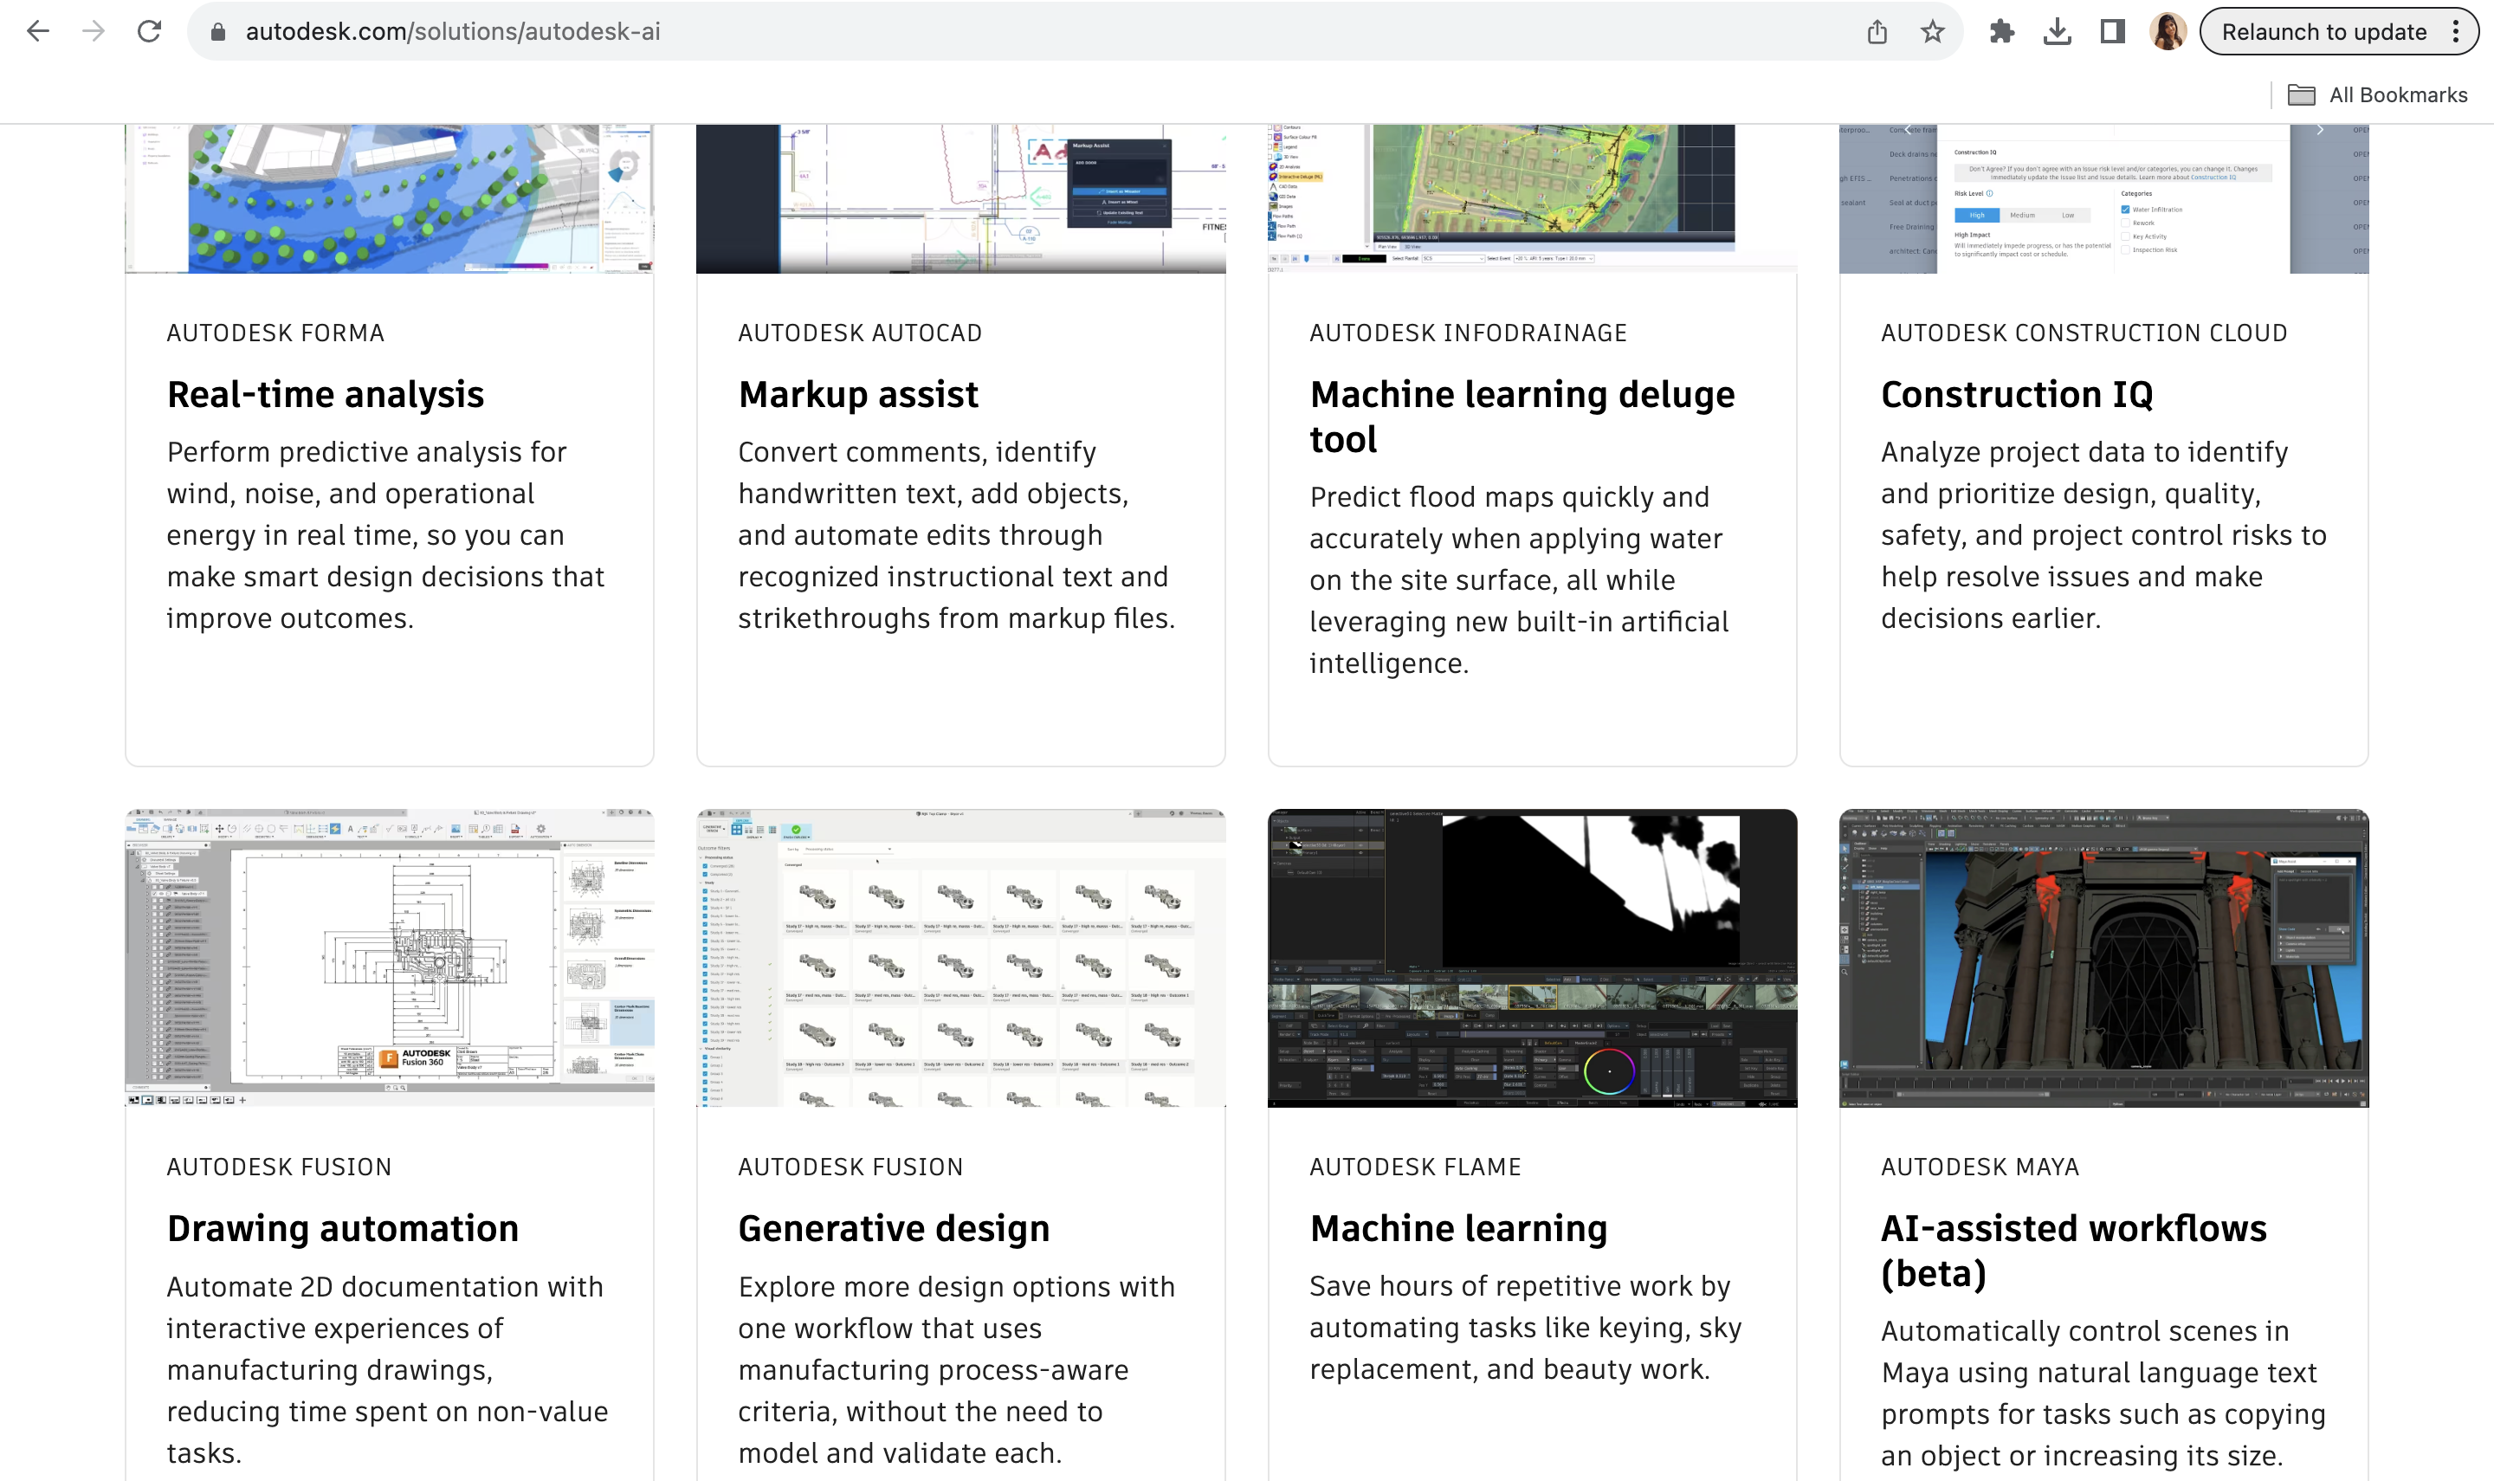The width and height of the screenshot is (2494, 1481).
Task: Open the Maya AI-assisted workflows thumbnail
Action: [x=2104, y=958]
